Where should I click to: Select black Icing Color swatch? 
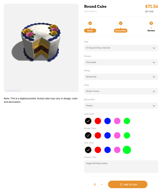pos(88,121)
